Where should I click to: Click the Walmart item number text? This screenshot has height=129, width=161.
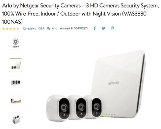pyautogui.click(x=74, y=28)
